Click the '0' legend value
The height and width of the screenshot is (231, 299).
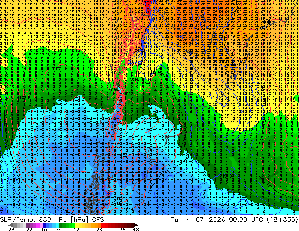pos(58,229)
